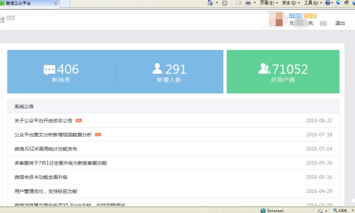Click the date 2016-05-26

click(x=319, y=163)
